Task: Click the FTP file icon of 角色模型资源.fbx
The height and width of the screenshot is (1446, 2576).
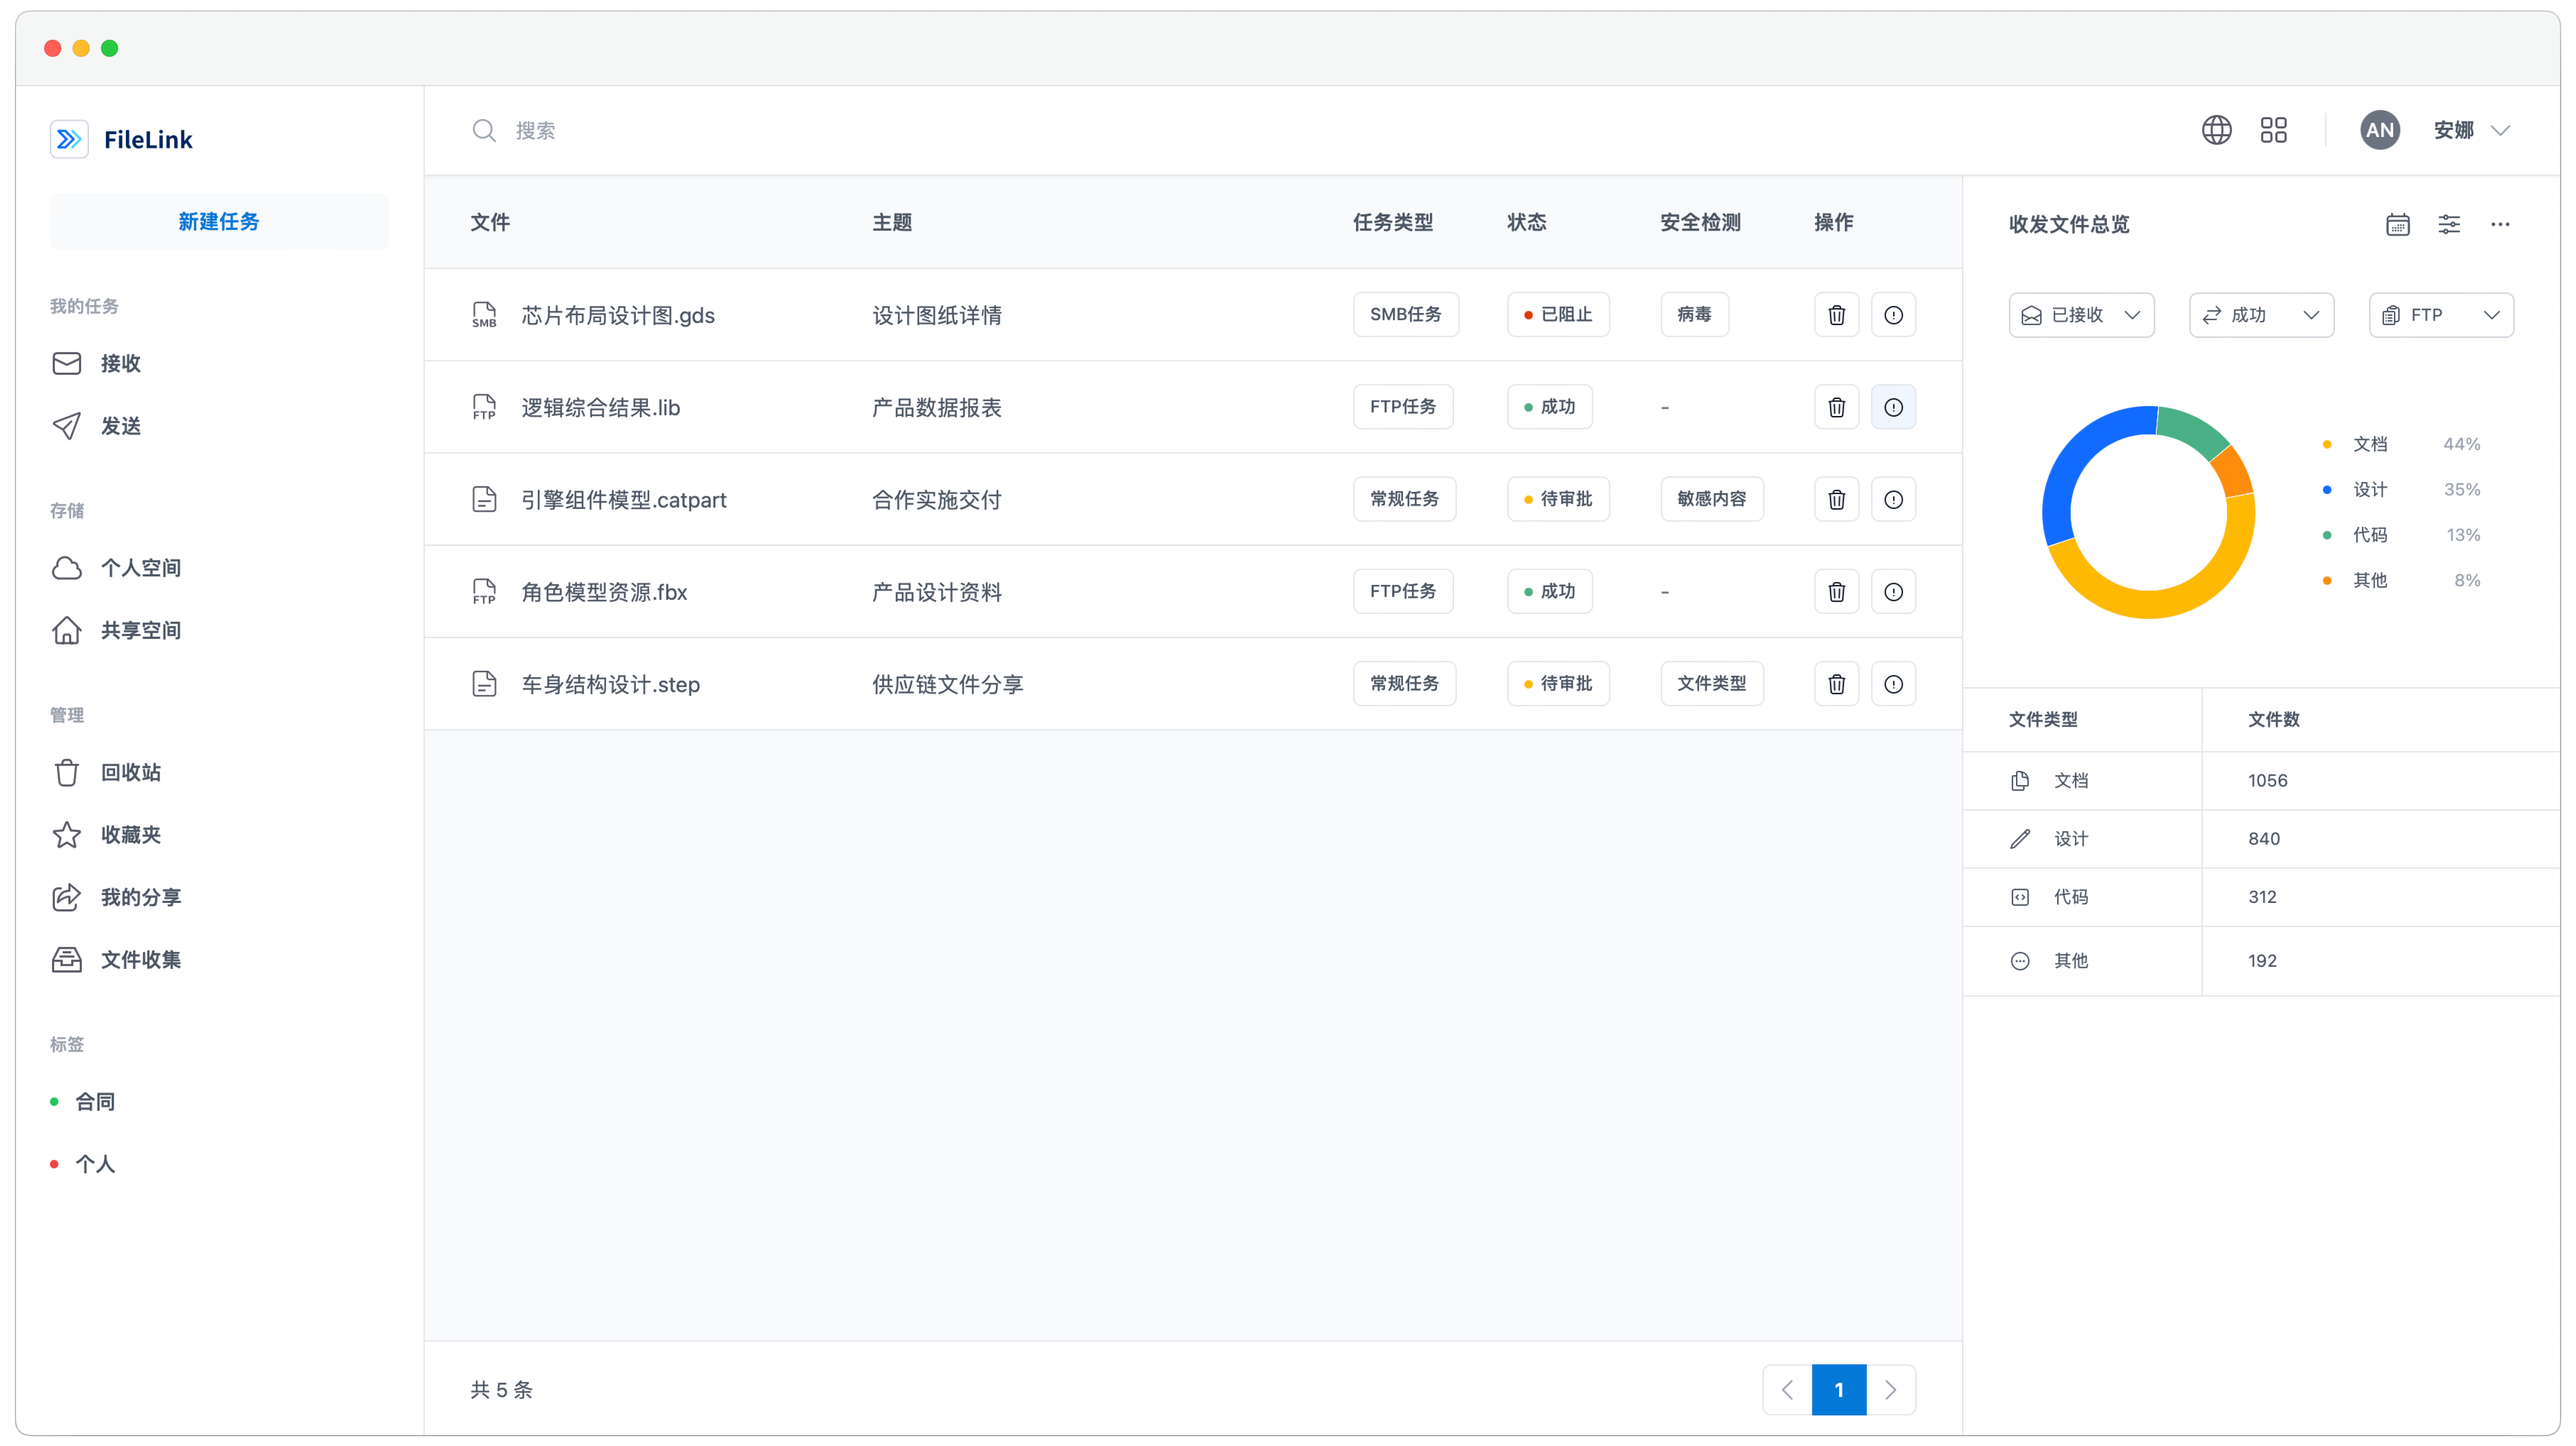Action: tap(484, 592)
